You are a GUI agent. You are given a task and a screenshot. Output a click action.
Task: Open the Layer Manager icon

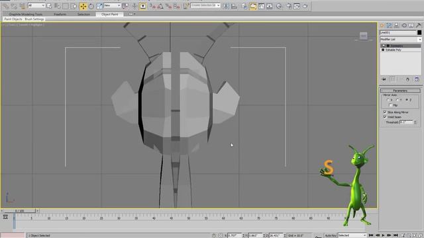pos(244,6)
